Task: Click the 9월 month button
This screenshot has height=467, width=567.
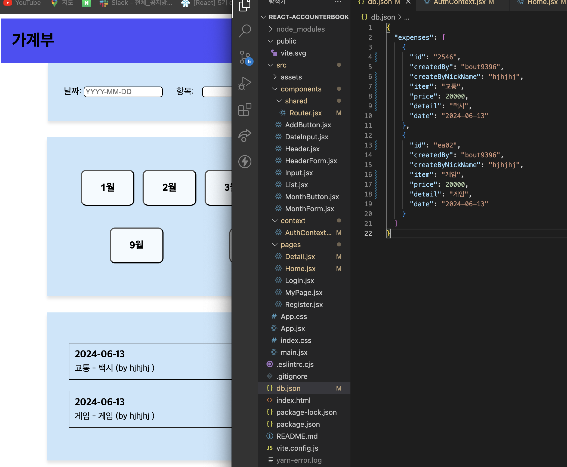Action: click(137, 245)
